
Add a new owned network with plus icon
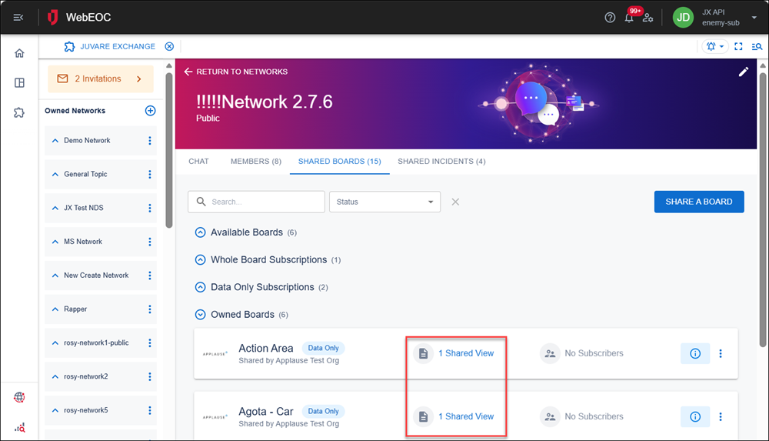[151, 111]
